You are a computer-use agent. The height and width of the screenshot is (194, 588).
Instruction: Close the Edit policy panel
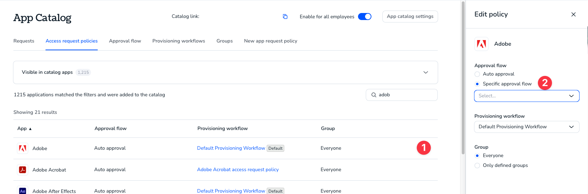[x=574, y=14]
